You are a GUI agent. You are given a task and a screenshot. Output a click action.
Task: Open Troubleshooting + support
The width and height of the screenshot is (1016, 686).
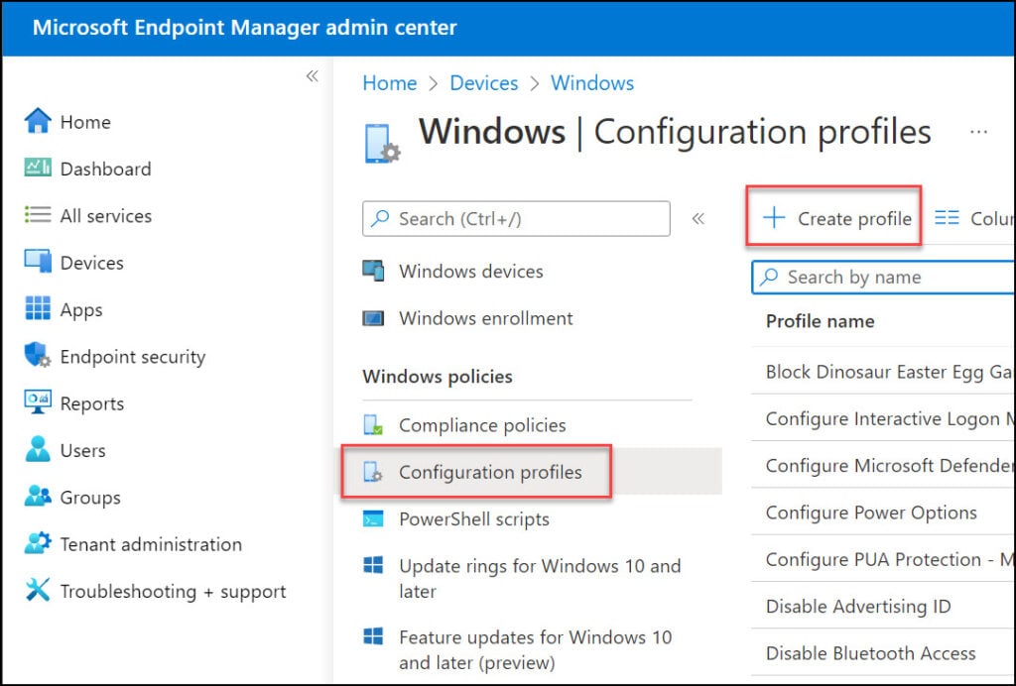[173, 592]
